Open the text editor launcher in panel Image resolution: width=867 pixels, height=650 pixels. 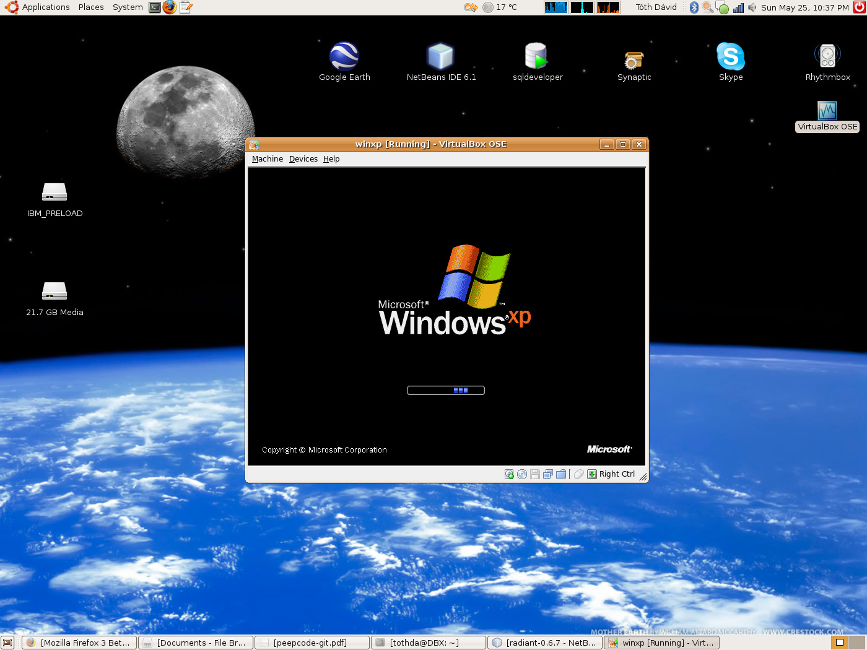(186, 7)
